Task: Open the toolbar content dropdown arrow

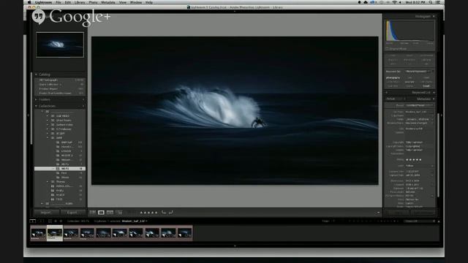Action: [x=378, y=213]
